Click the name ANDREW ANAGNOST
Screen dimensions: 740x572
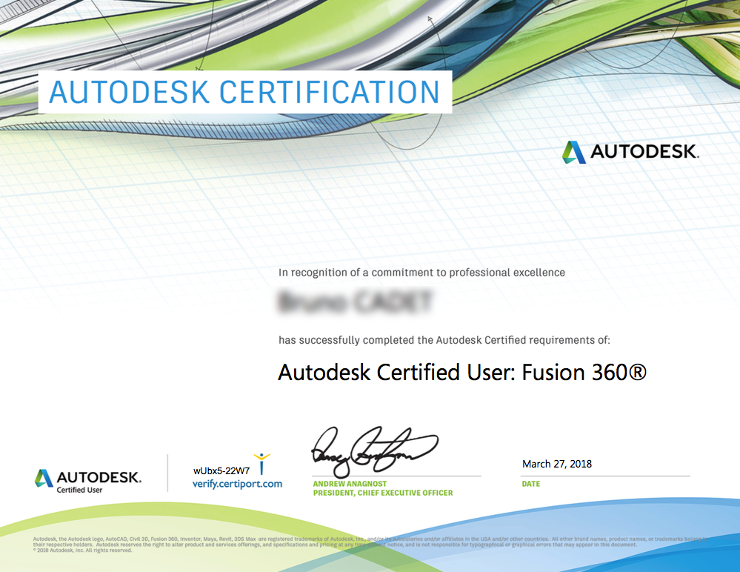[350, 484]
